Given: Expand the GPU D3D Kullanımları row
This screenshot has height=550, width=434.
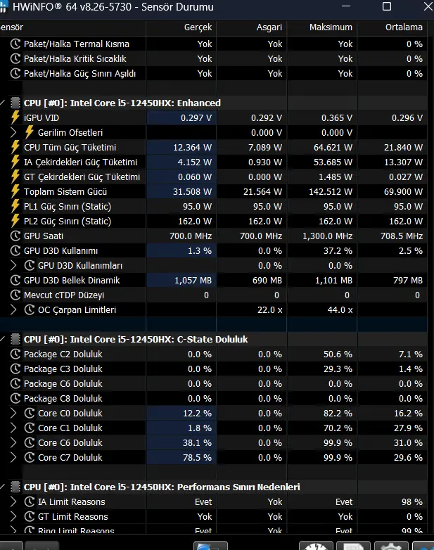Looking at the screenshot, I should click(x=13, y=266).
